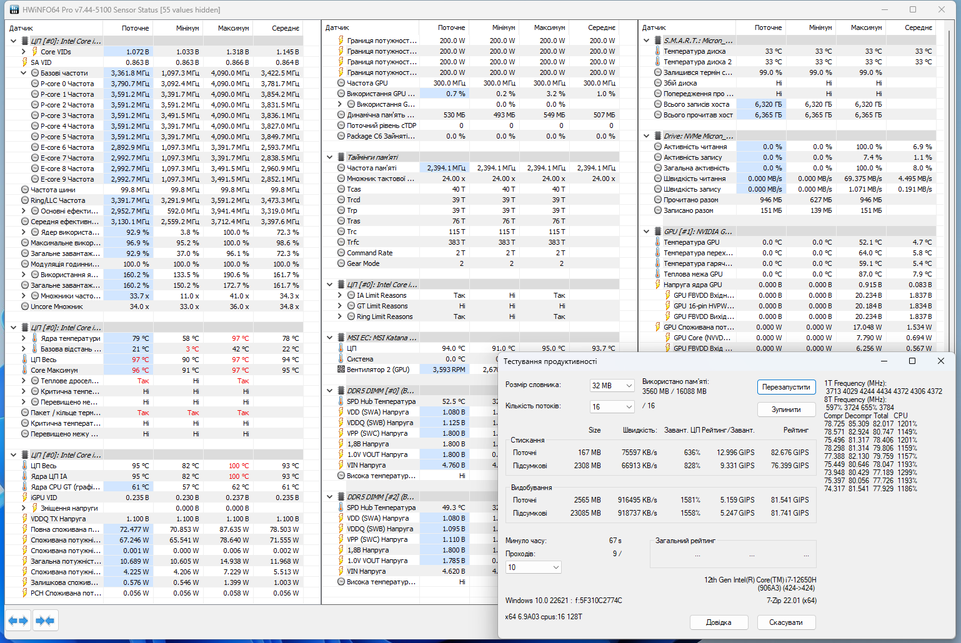Click the drive icon of Drive: NVMe Micron
The height and width of the screenshot is (643, 961).
[x=657, y=136]
